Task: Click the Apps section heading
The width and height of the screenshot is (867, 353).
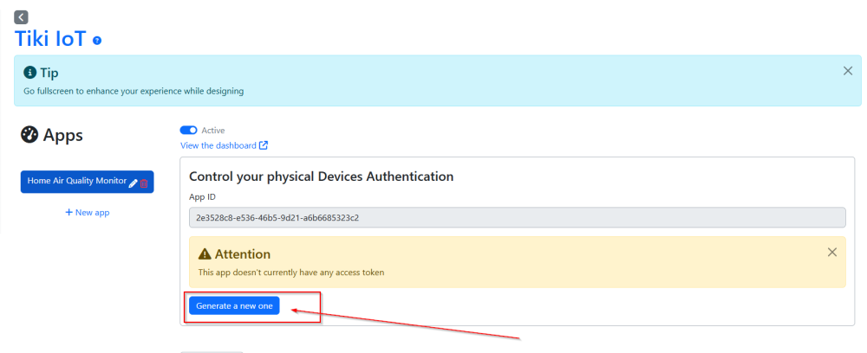Action: click(x=63, y=135)
